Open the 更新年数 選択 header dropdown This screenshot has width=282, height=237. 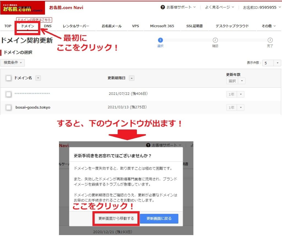point(236,81)
